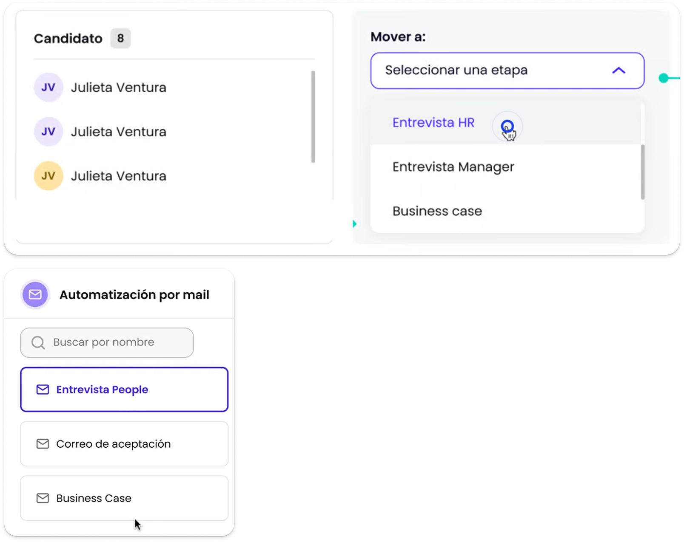Click the purple mail icon beside Automatización por mail
Image resolution: width=684 pixels, height=542 pixels.
point(35,294)
